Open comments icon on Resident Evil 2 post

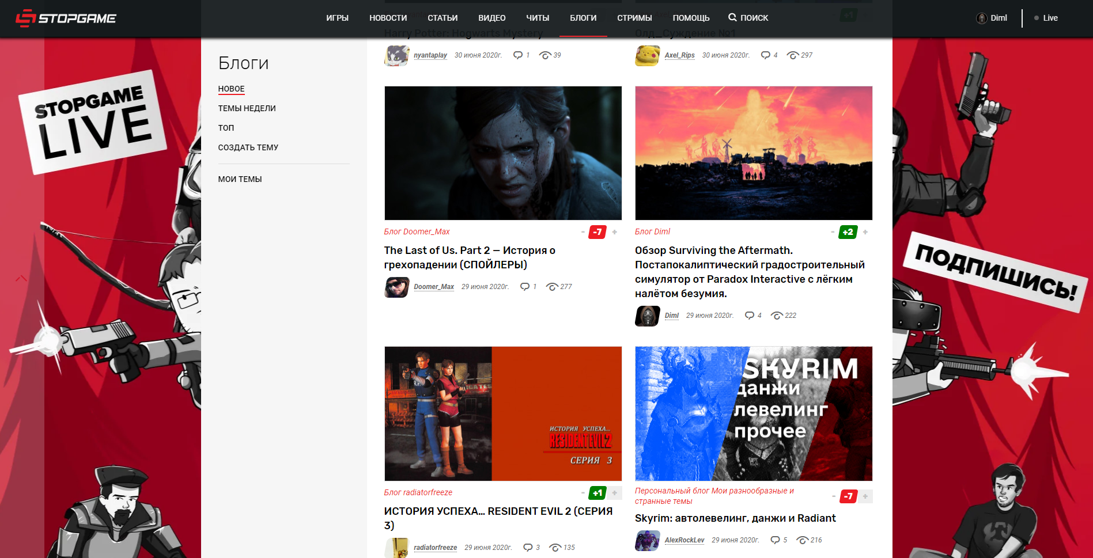[x=528, y=548]
